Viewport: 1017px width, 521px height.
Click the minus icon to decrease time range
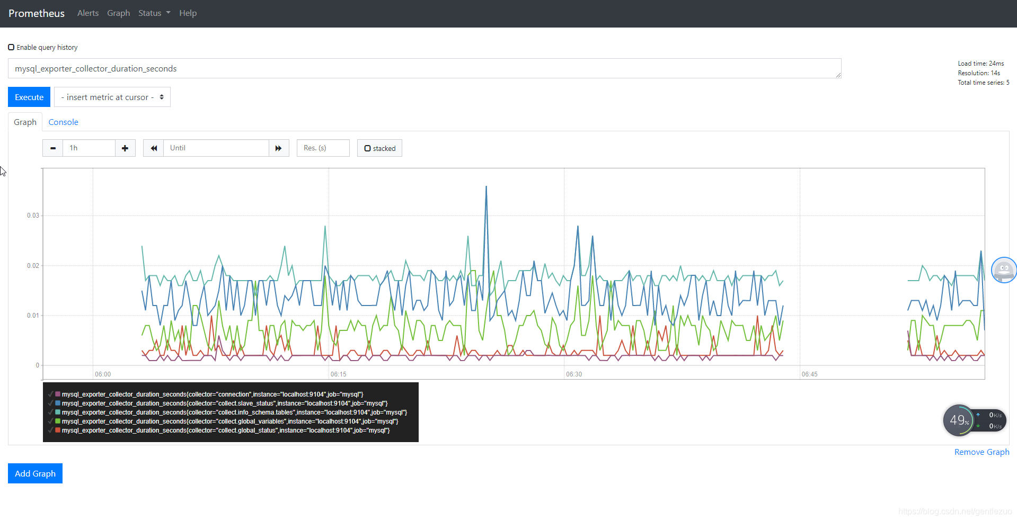pyautogui.click(x=52, y=148)
